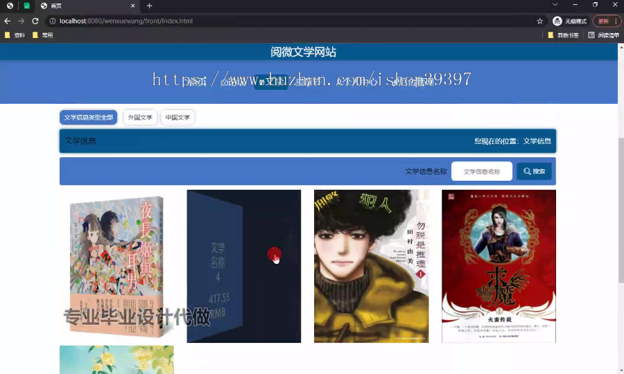The height and width of the screenshot is (374, 624).
Task: Click the 文学信息名称 search input field
Action: click(482, 171)
